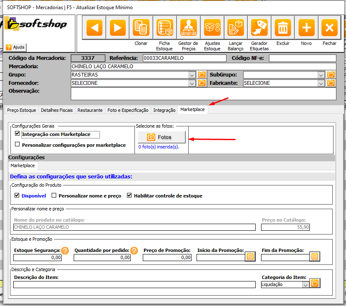The image size is (346, 306).
Task: Open Ficha Estoque from the toolbar
Action: pyautogui.click(x=165, y=28)
